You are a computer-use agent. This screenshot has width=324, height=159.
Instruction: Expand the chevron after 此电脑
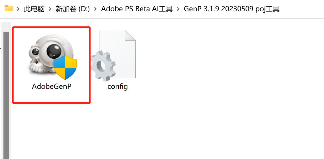coord(50,9)
